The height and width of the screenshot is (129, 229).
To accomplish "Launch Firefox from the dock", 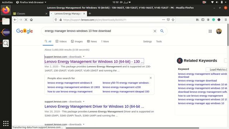I will [x=6, y=10].
